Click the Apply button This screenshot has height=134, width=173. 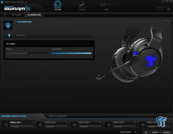tap(155, 132)
